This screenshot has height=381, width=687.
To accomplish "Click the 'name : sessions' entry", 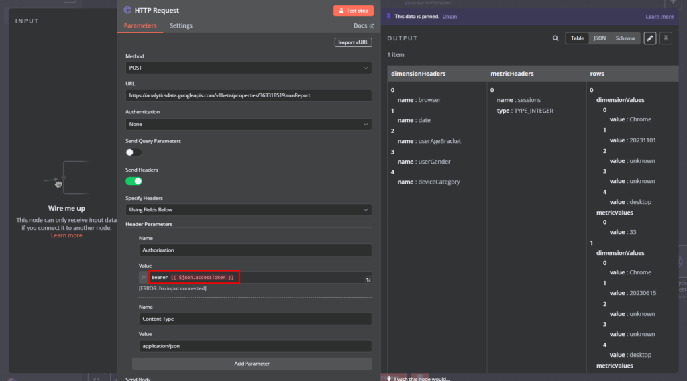I will (519, 100).
